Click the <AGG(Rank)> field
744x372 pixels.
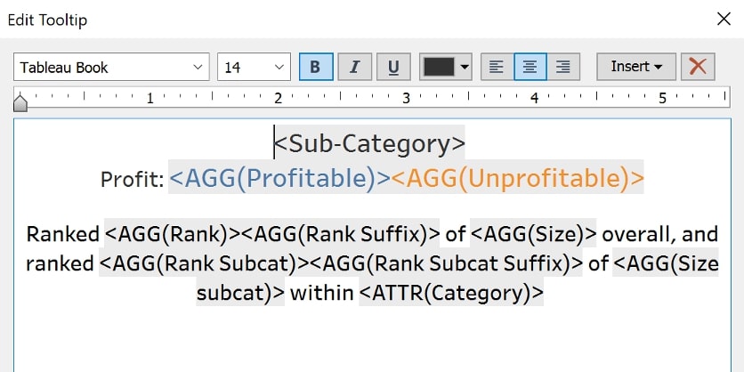click(173, 234)
